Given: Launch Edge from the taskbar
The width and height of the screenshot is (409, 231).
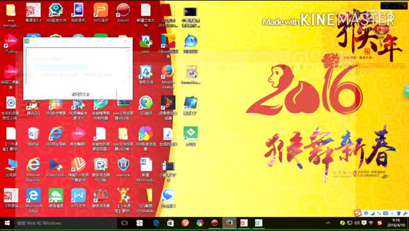Looking at the screenshot, I should point(156,223).
